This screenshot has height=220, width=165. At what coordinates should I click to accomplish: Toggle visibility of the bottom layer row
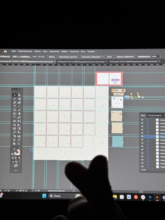click(142, 167)
